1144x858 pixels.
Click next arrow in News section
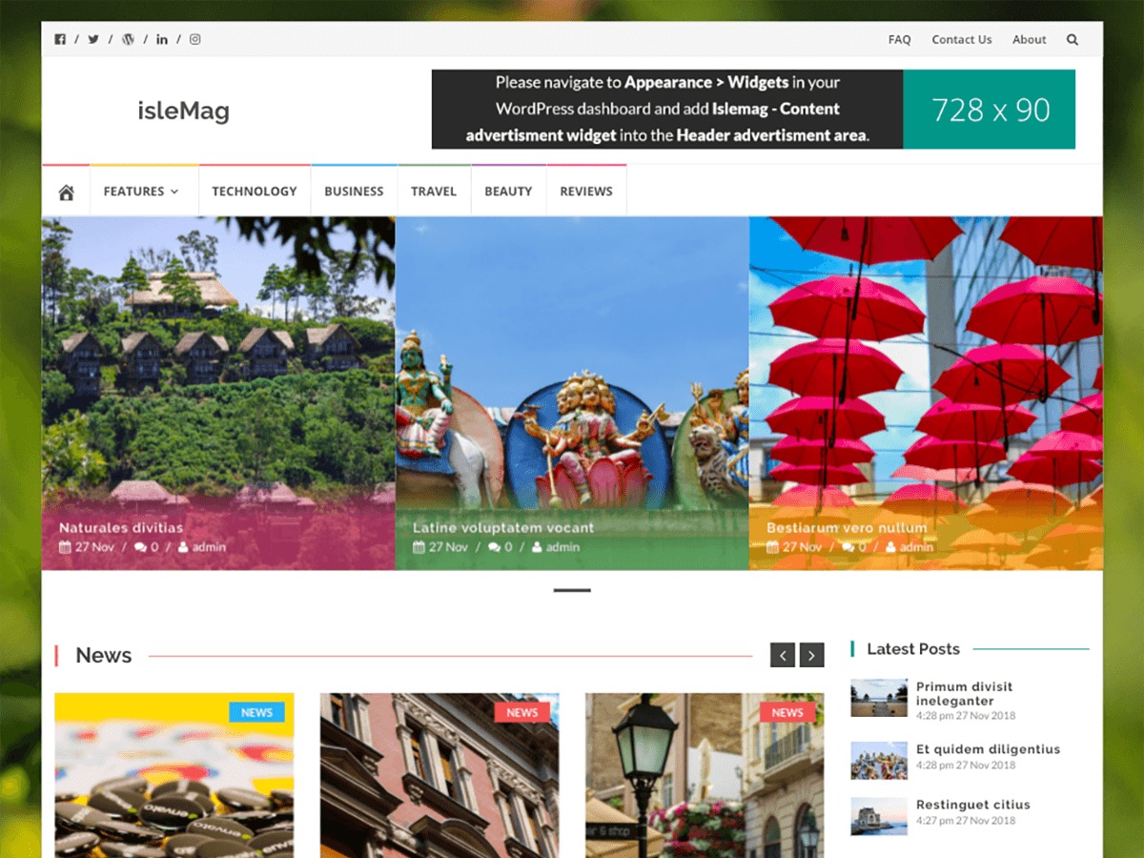[x=811, y=655]
